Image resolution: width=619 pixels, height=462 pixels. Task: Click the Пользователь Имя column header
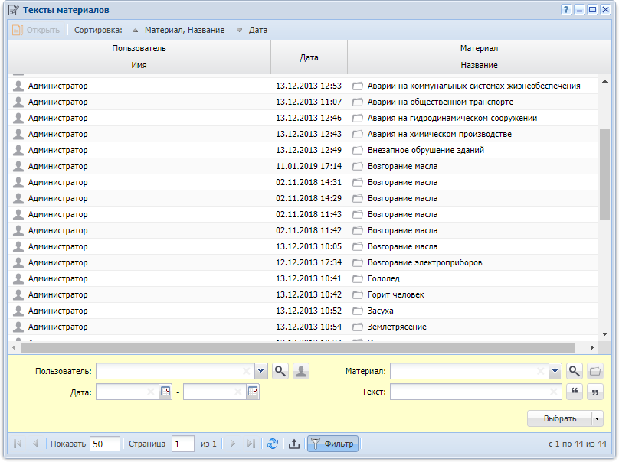[x=139, y=65]
